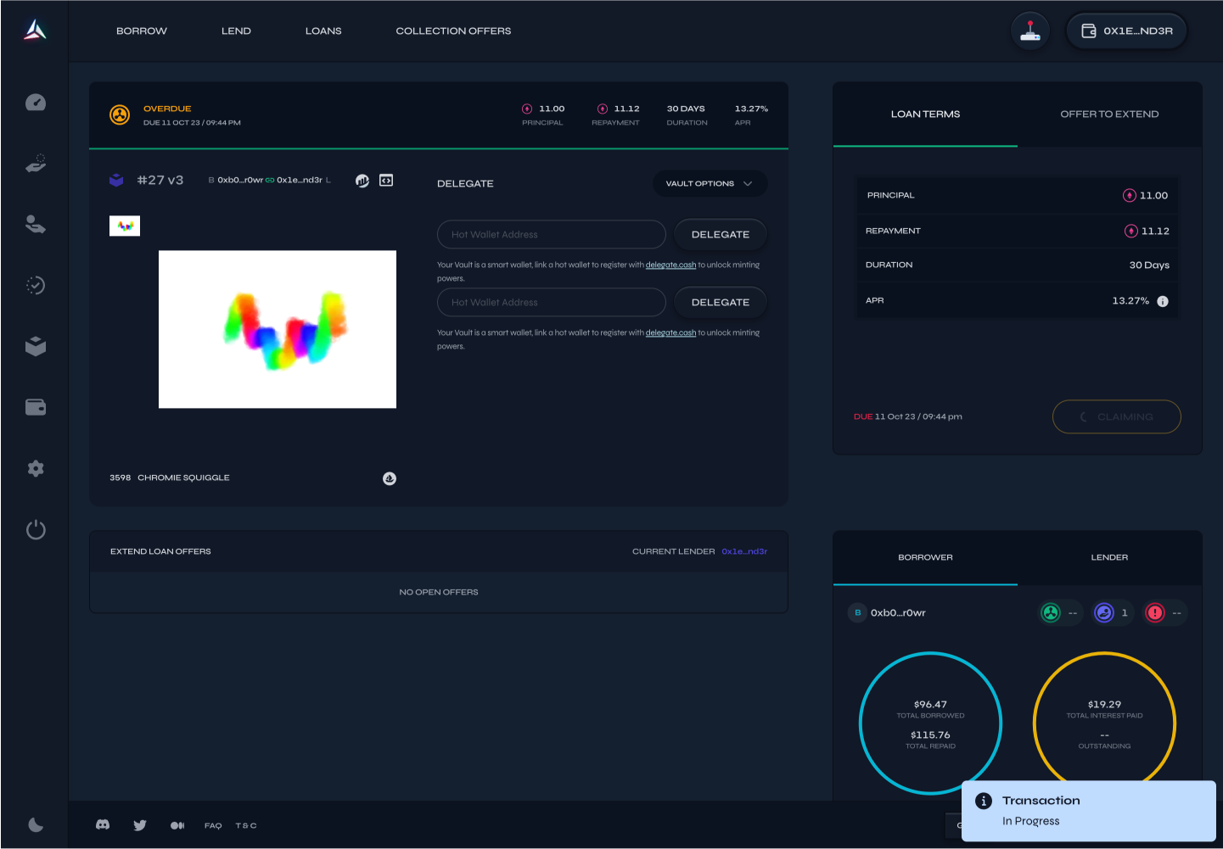Click the OpenSea icon beside CHROMIE SQUIGGLE
Viewport: 1223px width, 849px height.
390,478
